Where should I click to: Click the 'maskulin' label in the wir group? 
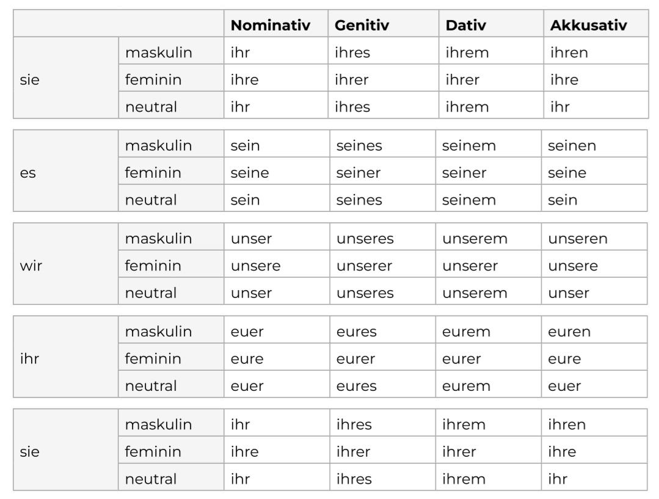click(x=158, y=239)
